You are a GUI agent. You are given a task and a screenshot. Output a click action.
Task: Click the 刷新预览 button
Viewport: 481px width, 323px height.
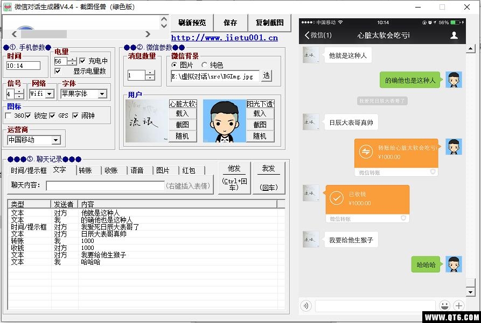192,23
